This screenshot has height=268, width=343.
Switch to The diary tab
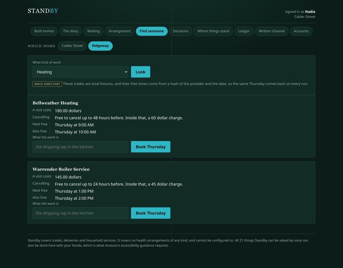pyautogui.click(x=71, y=31)
